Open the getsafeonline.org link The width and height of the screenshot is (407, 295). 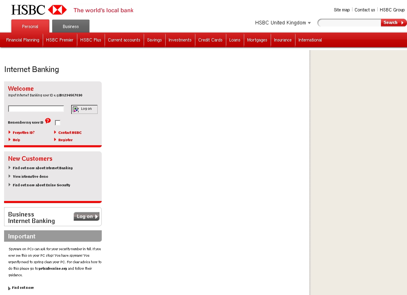coord(53,269)
